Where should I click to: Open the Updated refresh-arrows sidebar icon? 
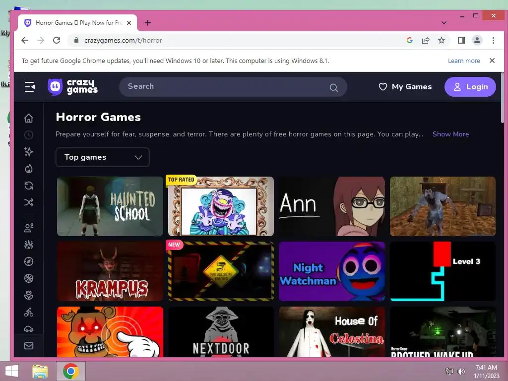[x=29, y=186]
